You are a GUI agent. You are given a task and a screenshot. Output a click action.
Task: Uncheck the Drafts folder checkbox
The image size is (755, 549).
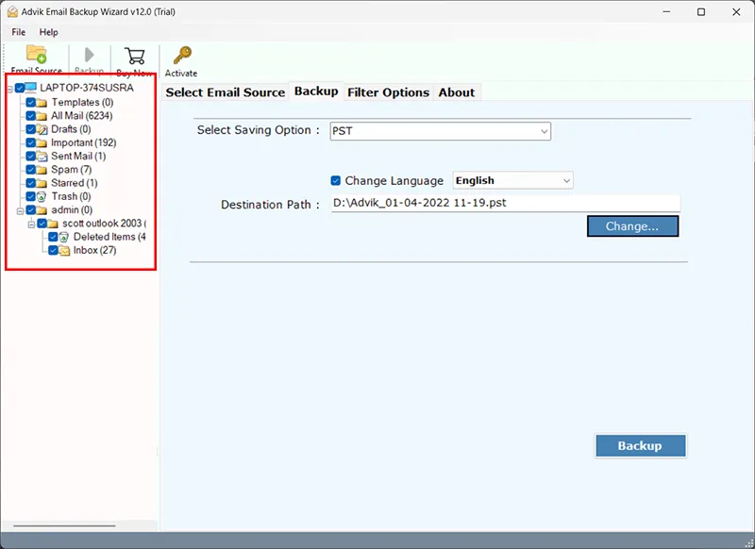coord(31,129)
